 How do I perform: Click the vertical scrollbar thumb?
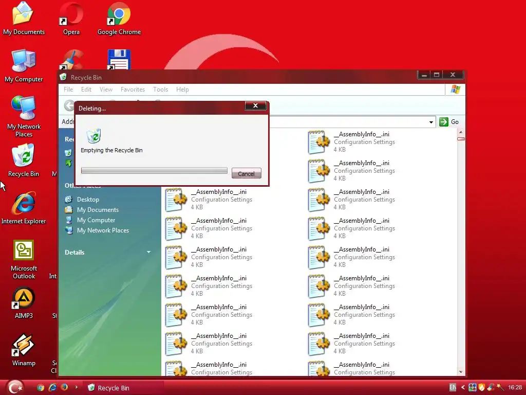click(461, 139)
